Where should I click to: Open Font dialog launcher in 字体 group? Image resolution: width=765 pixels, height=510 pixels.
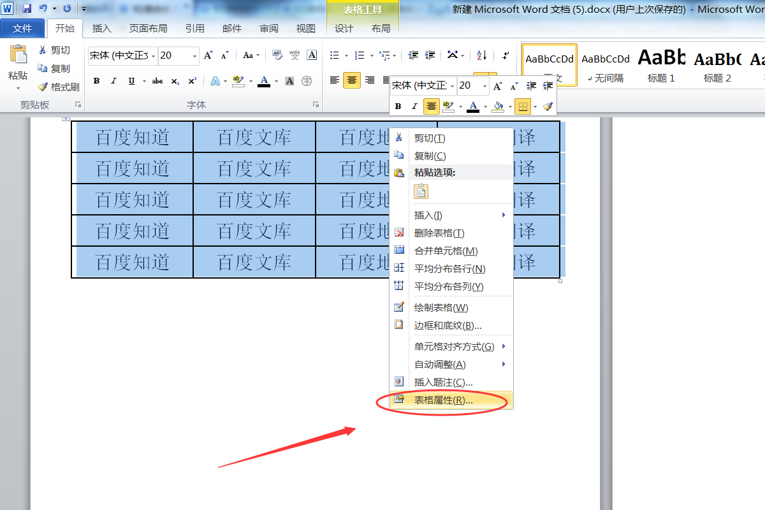315,104
